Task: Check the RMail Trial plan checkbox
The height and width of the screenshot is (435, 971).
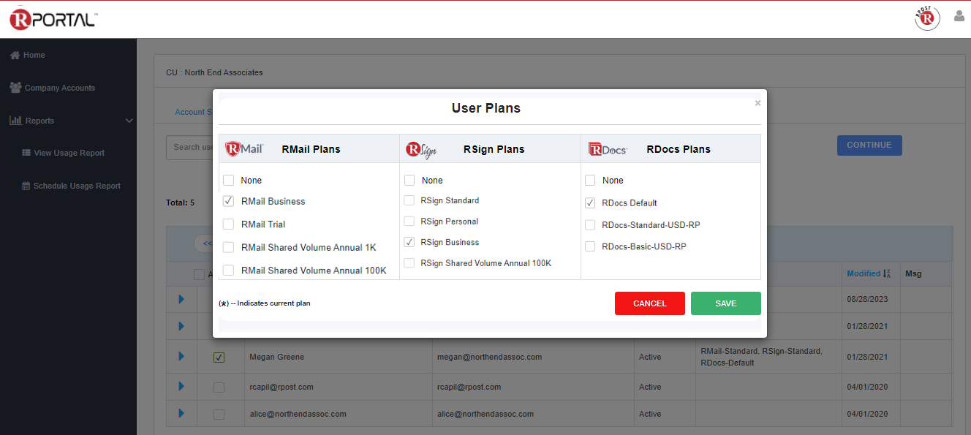Action: tap(229, 224)
